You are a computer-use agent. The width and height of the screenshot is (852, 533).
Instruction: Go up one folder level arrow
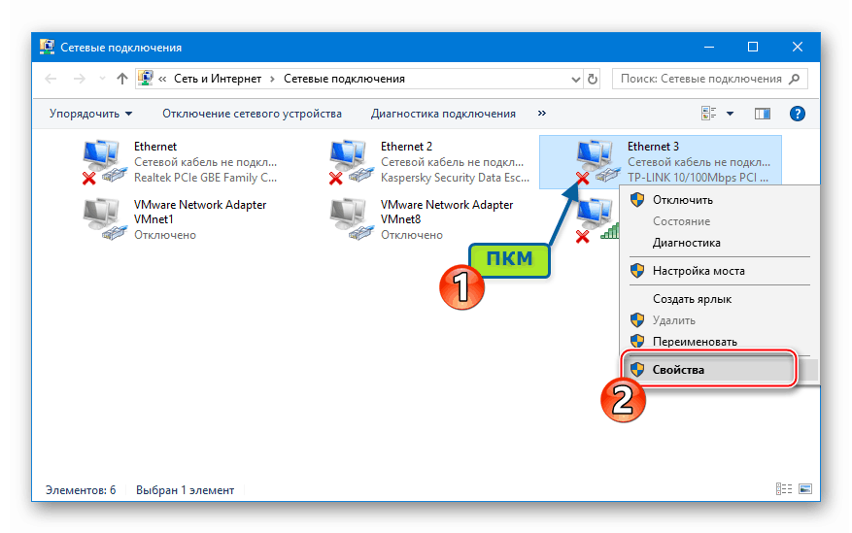pyautogui.click(x=122, y=79)
